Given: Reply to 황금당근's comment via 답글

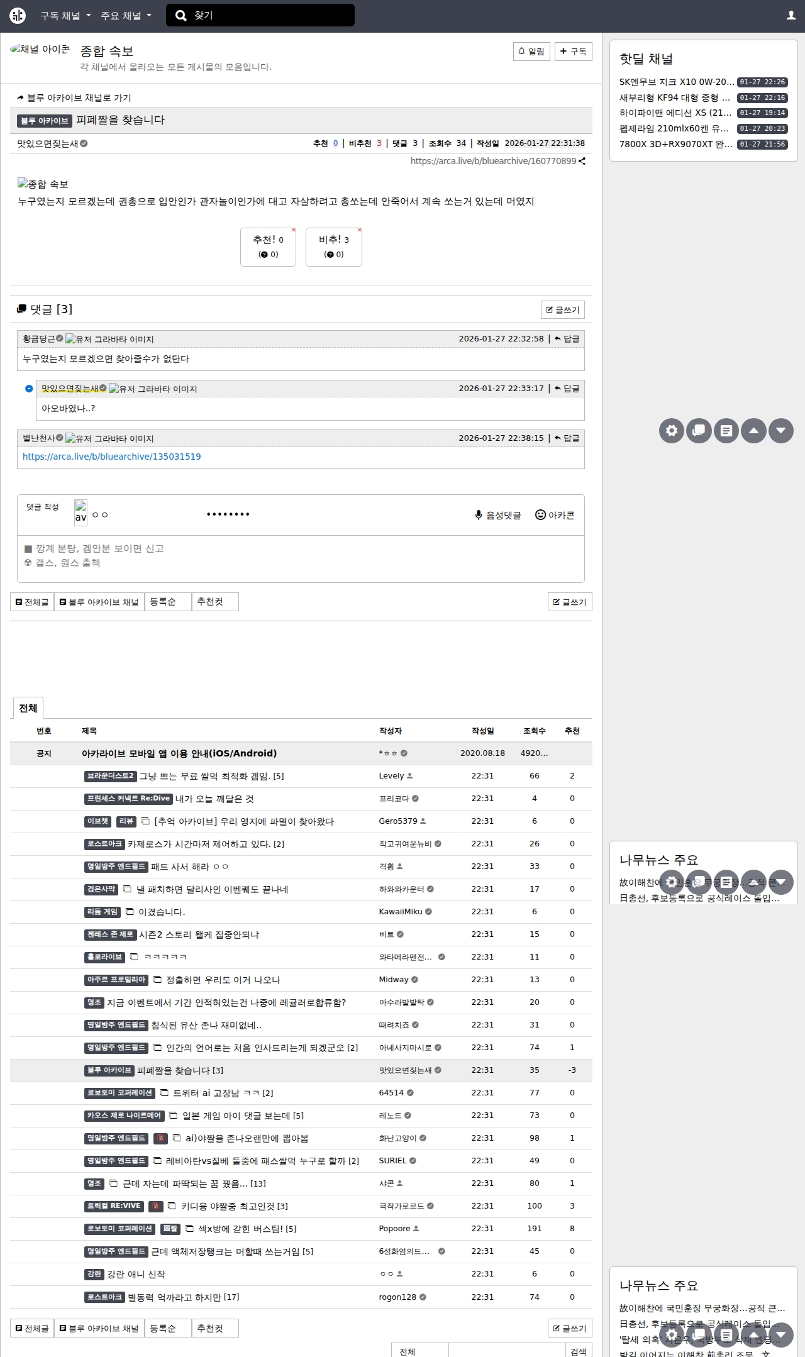Looking at the screenshot, I should (x=567, y=338).
